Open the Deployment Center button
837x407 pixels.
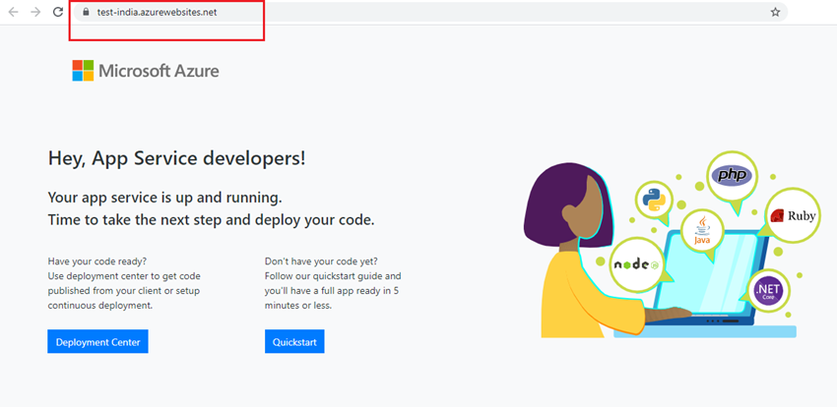97,341
